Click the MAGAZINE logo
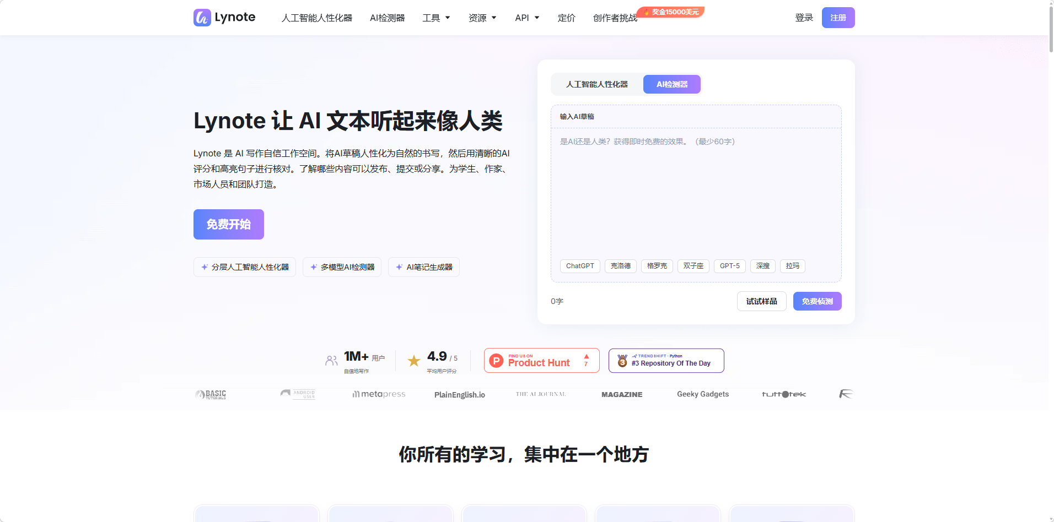This screenshot has height=522, width=1054. click(622, 395)
